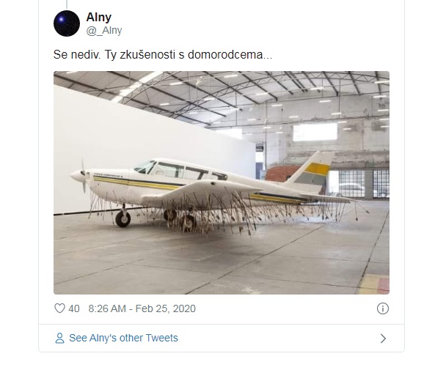Follow the right chevron arrow at bottom
The height and width of the screenshot is (370, 446).
(x=383, y=338)
